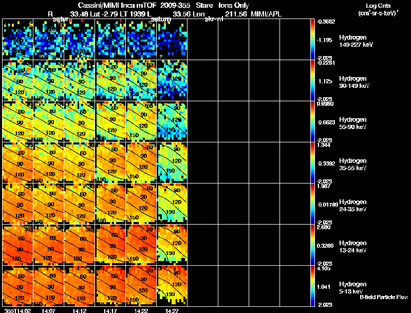Click the 'Hydrogen 90-149 keV' label
The height and width of the screenshot is (313, 411).
(354, 82)
